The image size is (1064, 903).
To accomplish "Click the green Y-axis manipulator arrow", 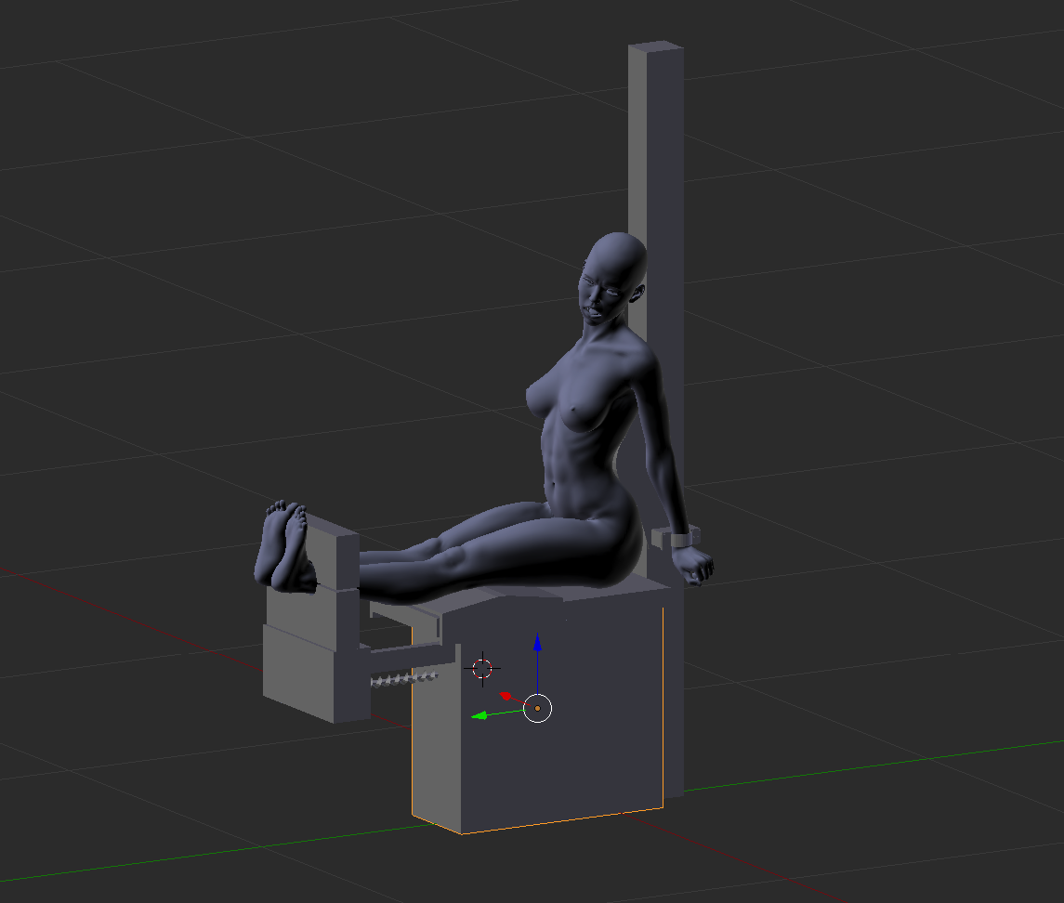I will pyautogui.click(x=479, y=715).
